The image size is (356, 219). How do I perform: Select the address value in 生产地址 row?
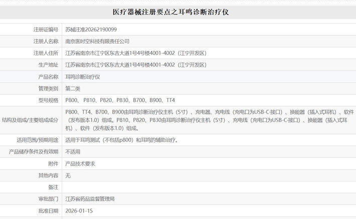pyautogui.click(x=136, y=65)
